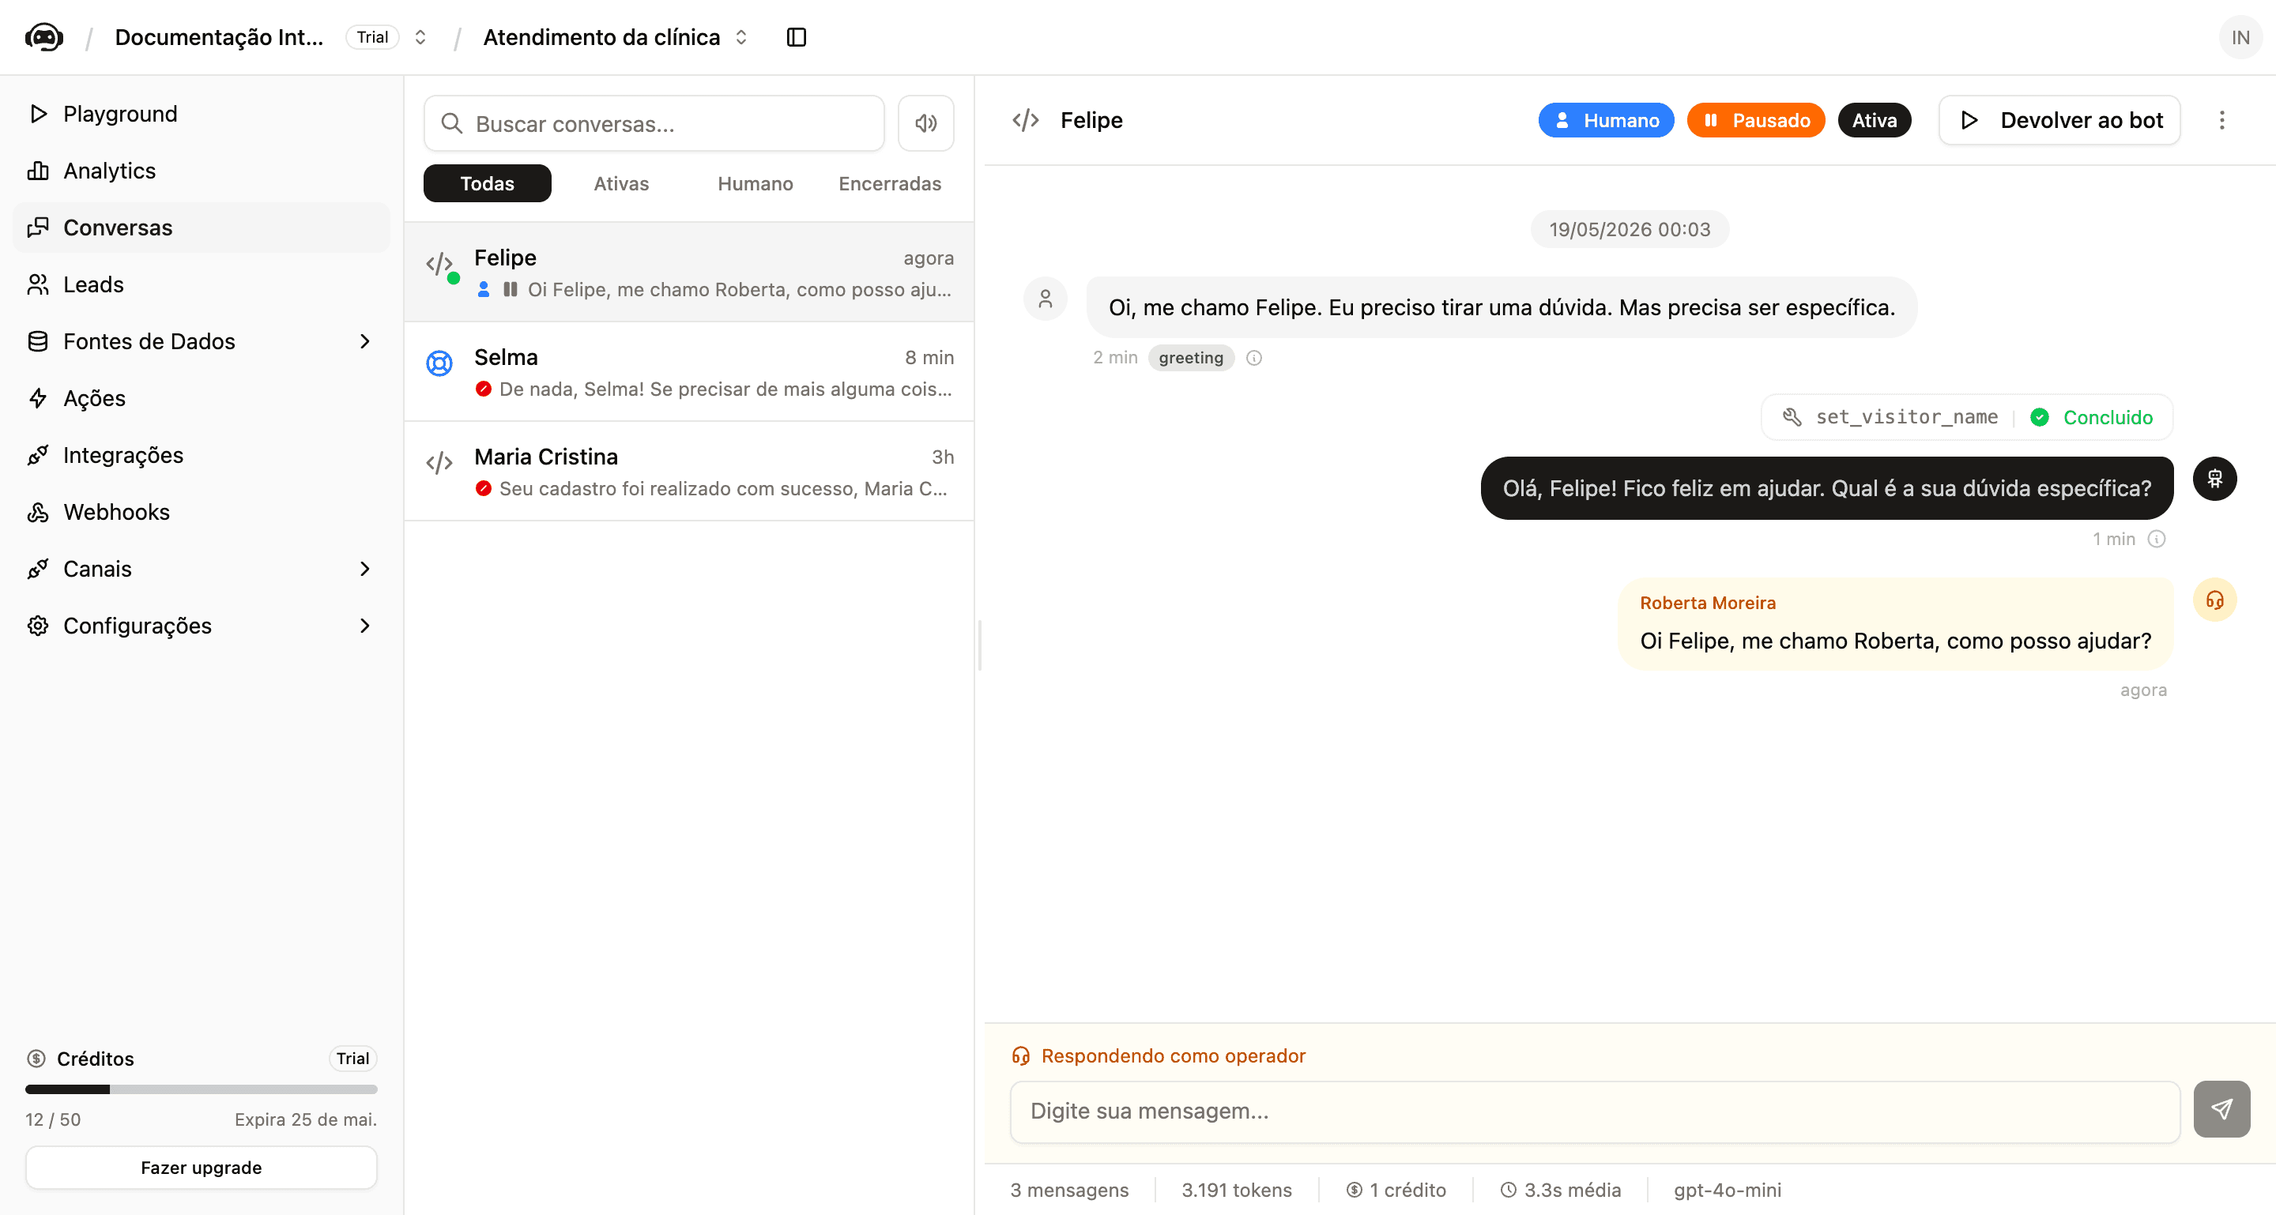Switch to the Humano filter tab
This screenshot has height=1215, width=2276.
(755, 183)
